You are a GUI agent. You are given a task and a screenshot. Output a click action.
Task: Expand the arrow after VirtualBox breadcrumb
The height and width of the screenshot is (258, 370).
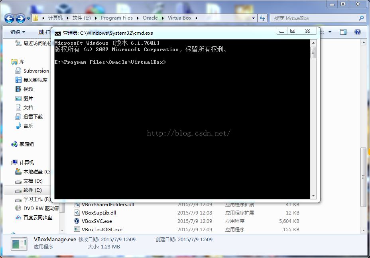point(196,18)
